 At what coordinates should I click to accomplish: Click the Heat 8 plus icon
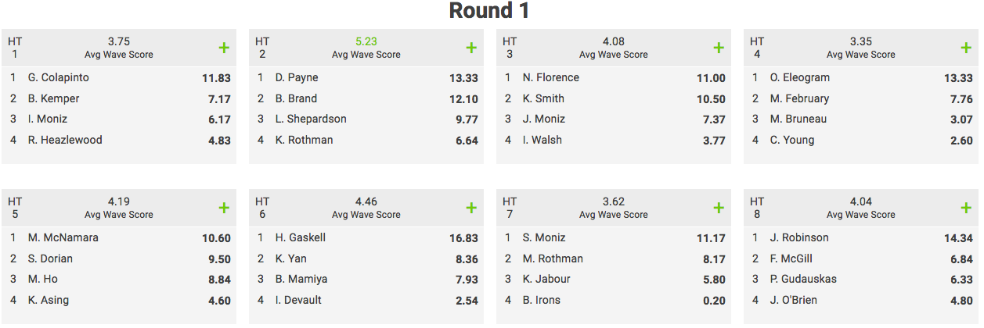[x=966, y=208]
